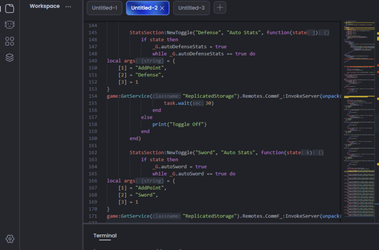Add a new tab with plus button
Image resolution: width=379 pixels, height=250 pixels.
(x=220, y=8)
